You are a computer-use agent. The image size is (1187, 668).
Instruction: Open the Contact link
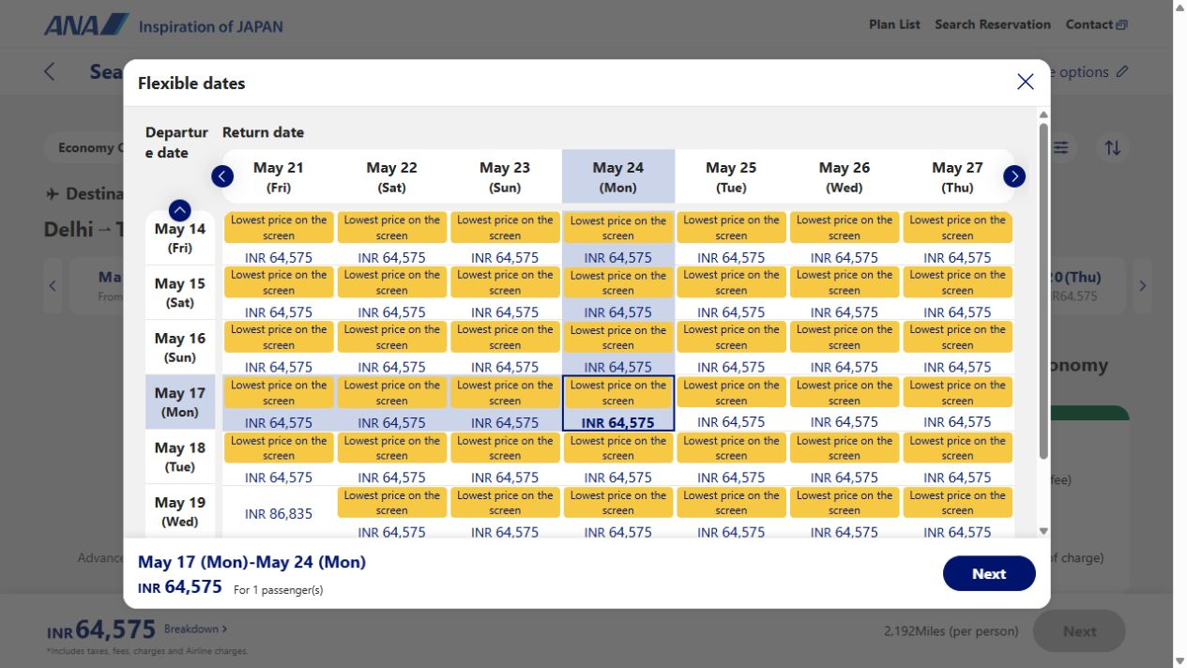coord(1096,24)
